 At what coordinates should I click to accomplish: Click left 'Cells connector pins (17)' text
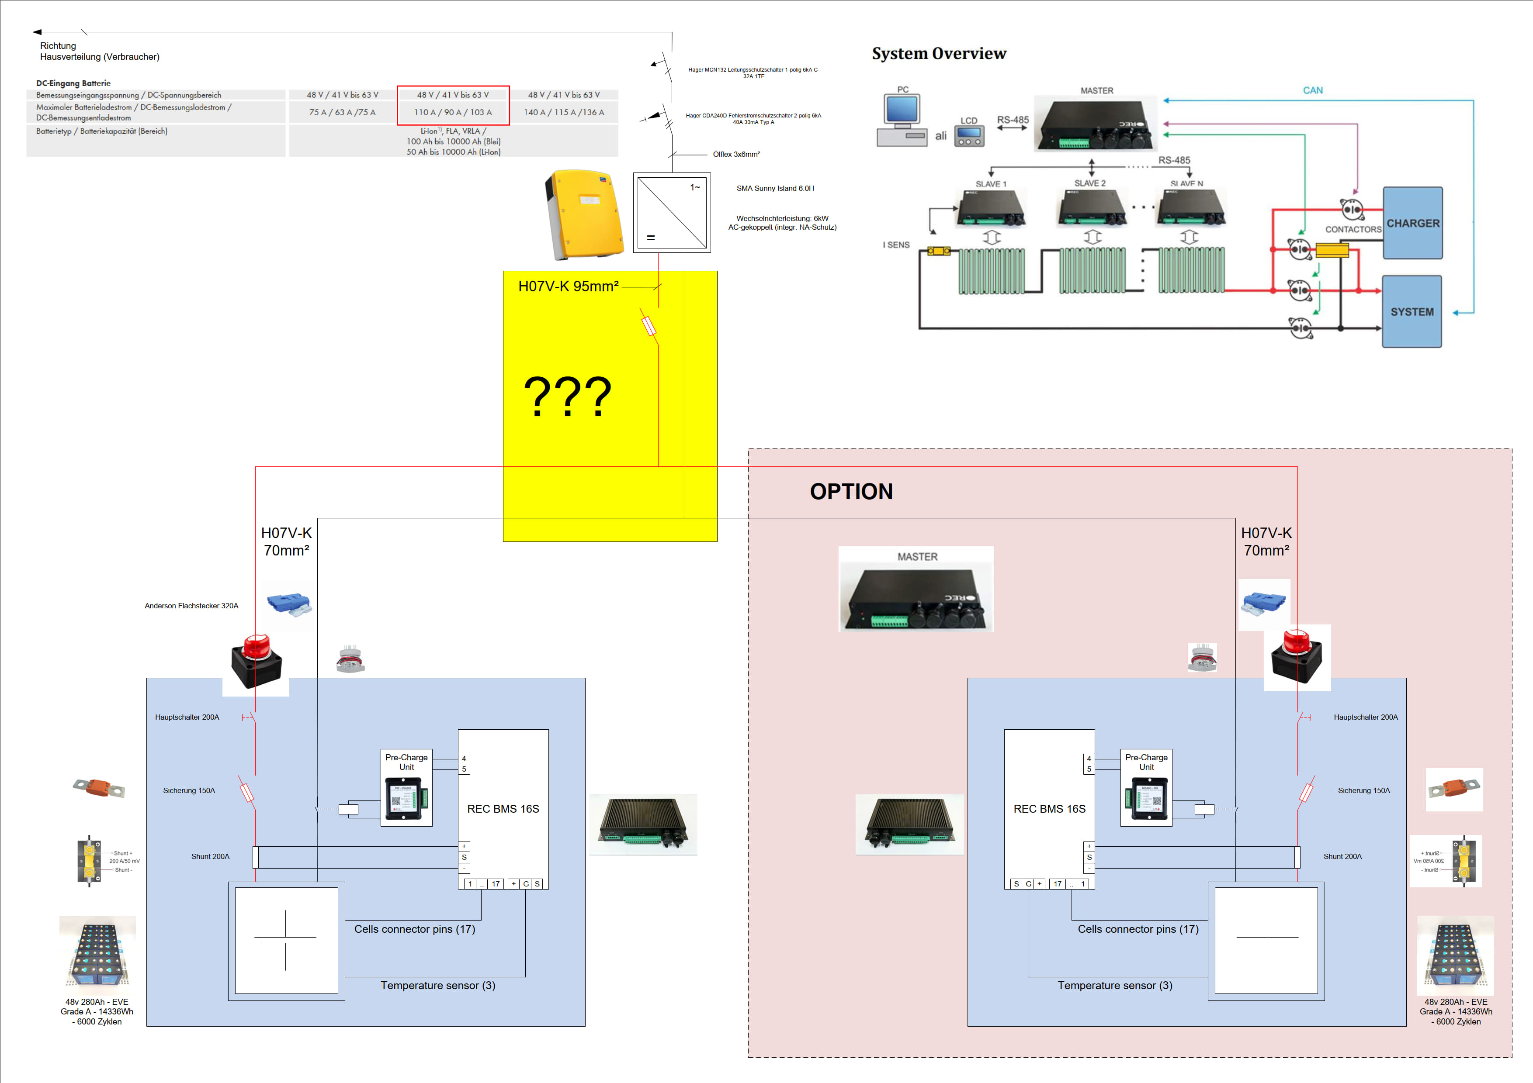(x=415, y=929)
